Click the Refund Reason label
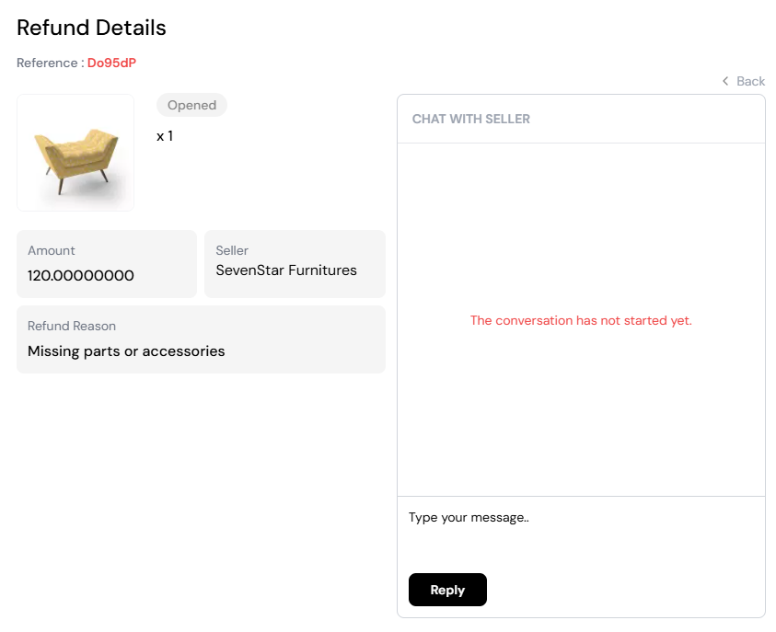The width and height of the screenshot is (776, 632). point(72,326)
